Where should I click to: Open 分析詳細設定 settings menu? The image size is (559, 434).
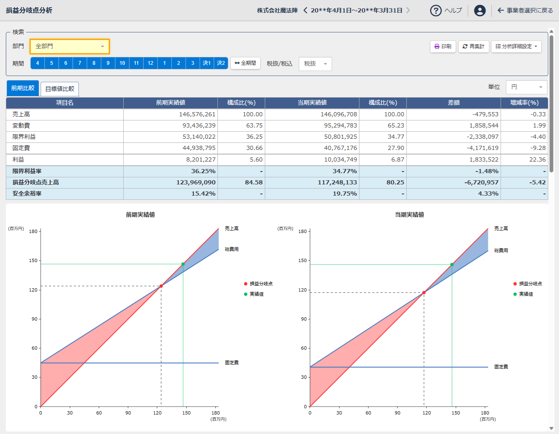pyautogui.click(x=516, y=47)
